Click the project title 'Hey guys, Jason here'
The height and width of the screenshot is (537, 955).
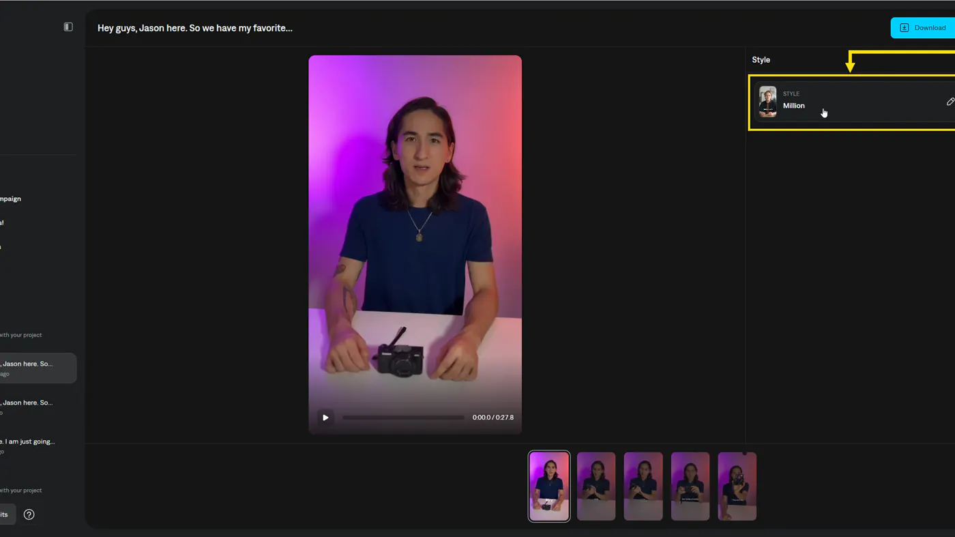coord(195,28)
